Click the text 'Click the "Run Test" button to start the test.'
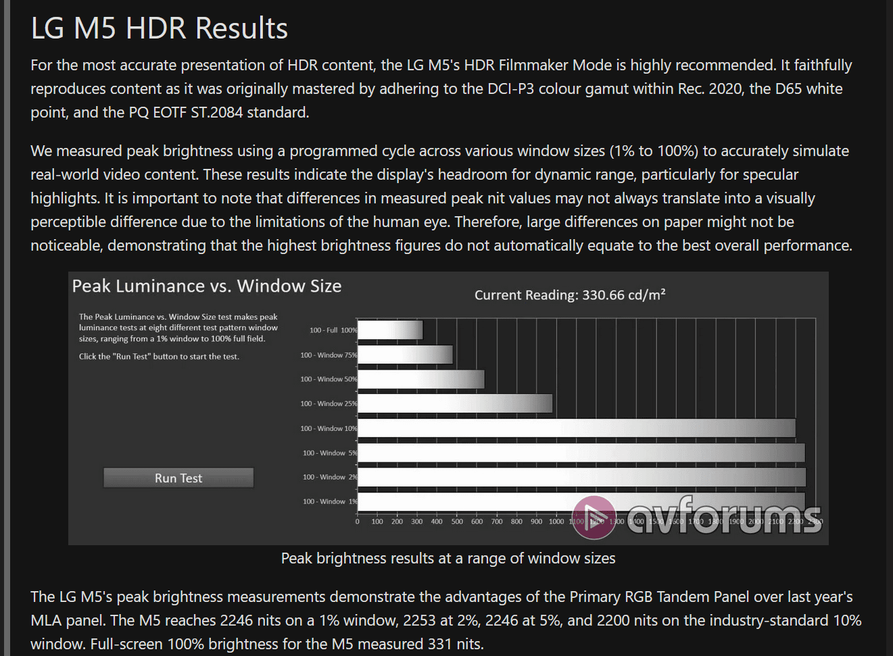This screenshot has width=893, height=656. (x=159, y=356)
